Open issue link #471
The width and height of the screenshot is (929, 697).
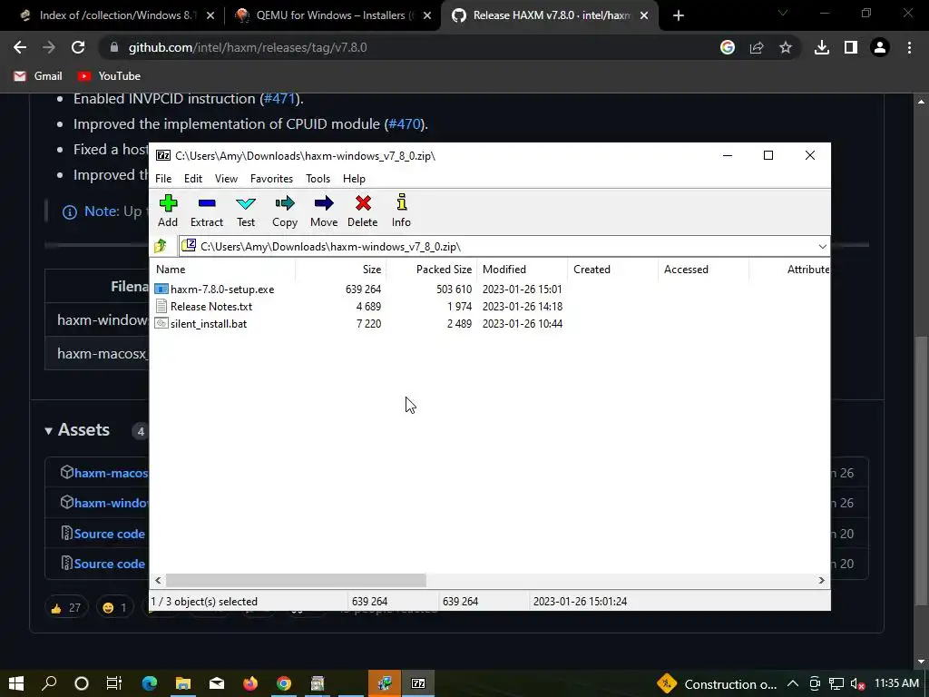click(279, 98)
